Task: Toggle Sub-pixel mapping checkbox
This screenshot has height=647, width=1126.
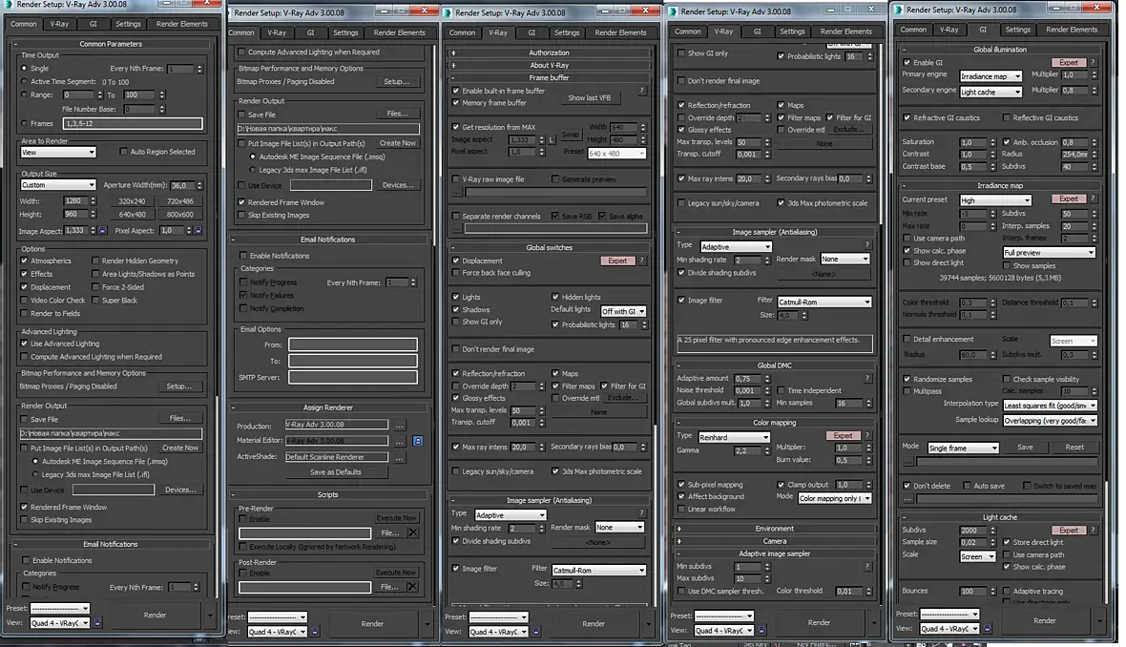Action: [681, 484]
